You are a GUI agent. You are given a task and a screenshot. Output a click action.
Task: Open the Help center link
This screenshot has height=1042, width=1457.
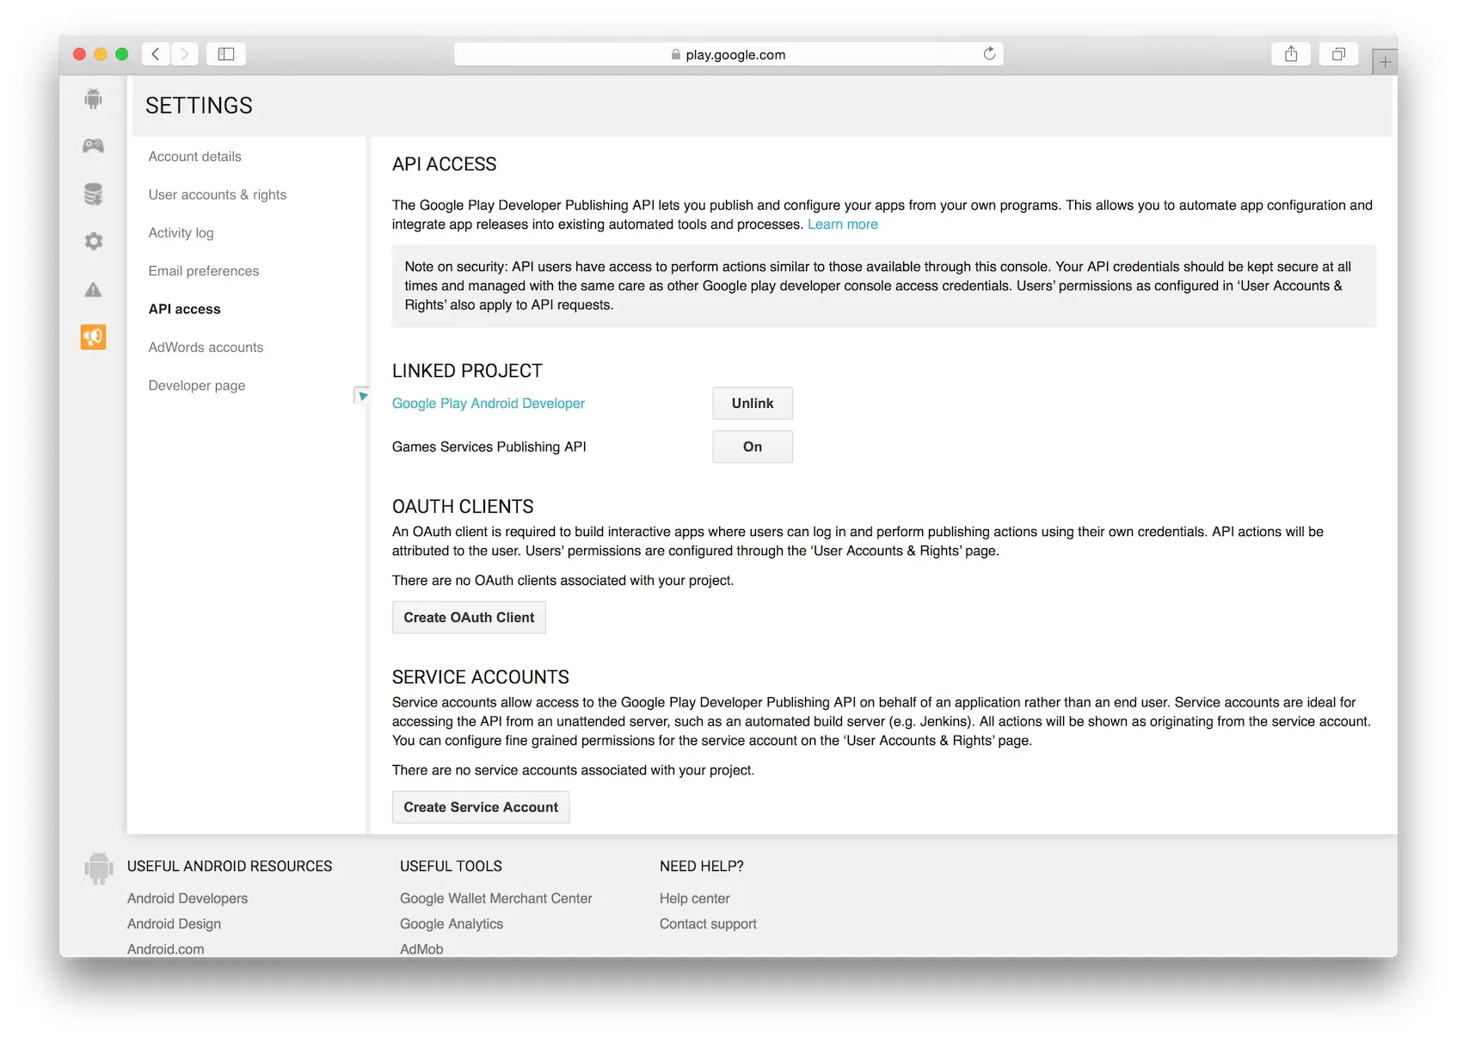[x=695, y=898]
